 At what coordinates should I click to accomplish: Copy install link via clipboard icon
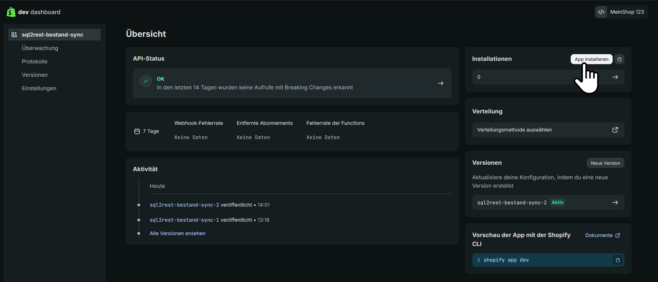pos(619,59)
